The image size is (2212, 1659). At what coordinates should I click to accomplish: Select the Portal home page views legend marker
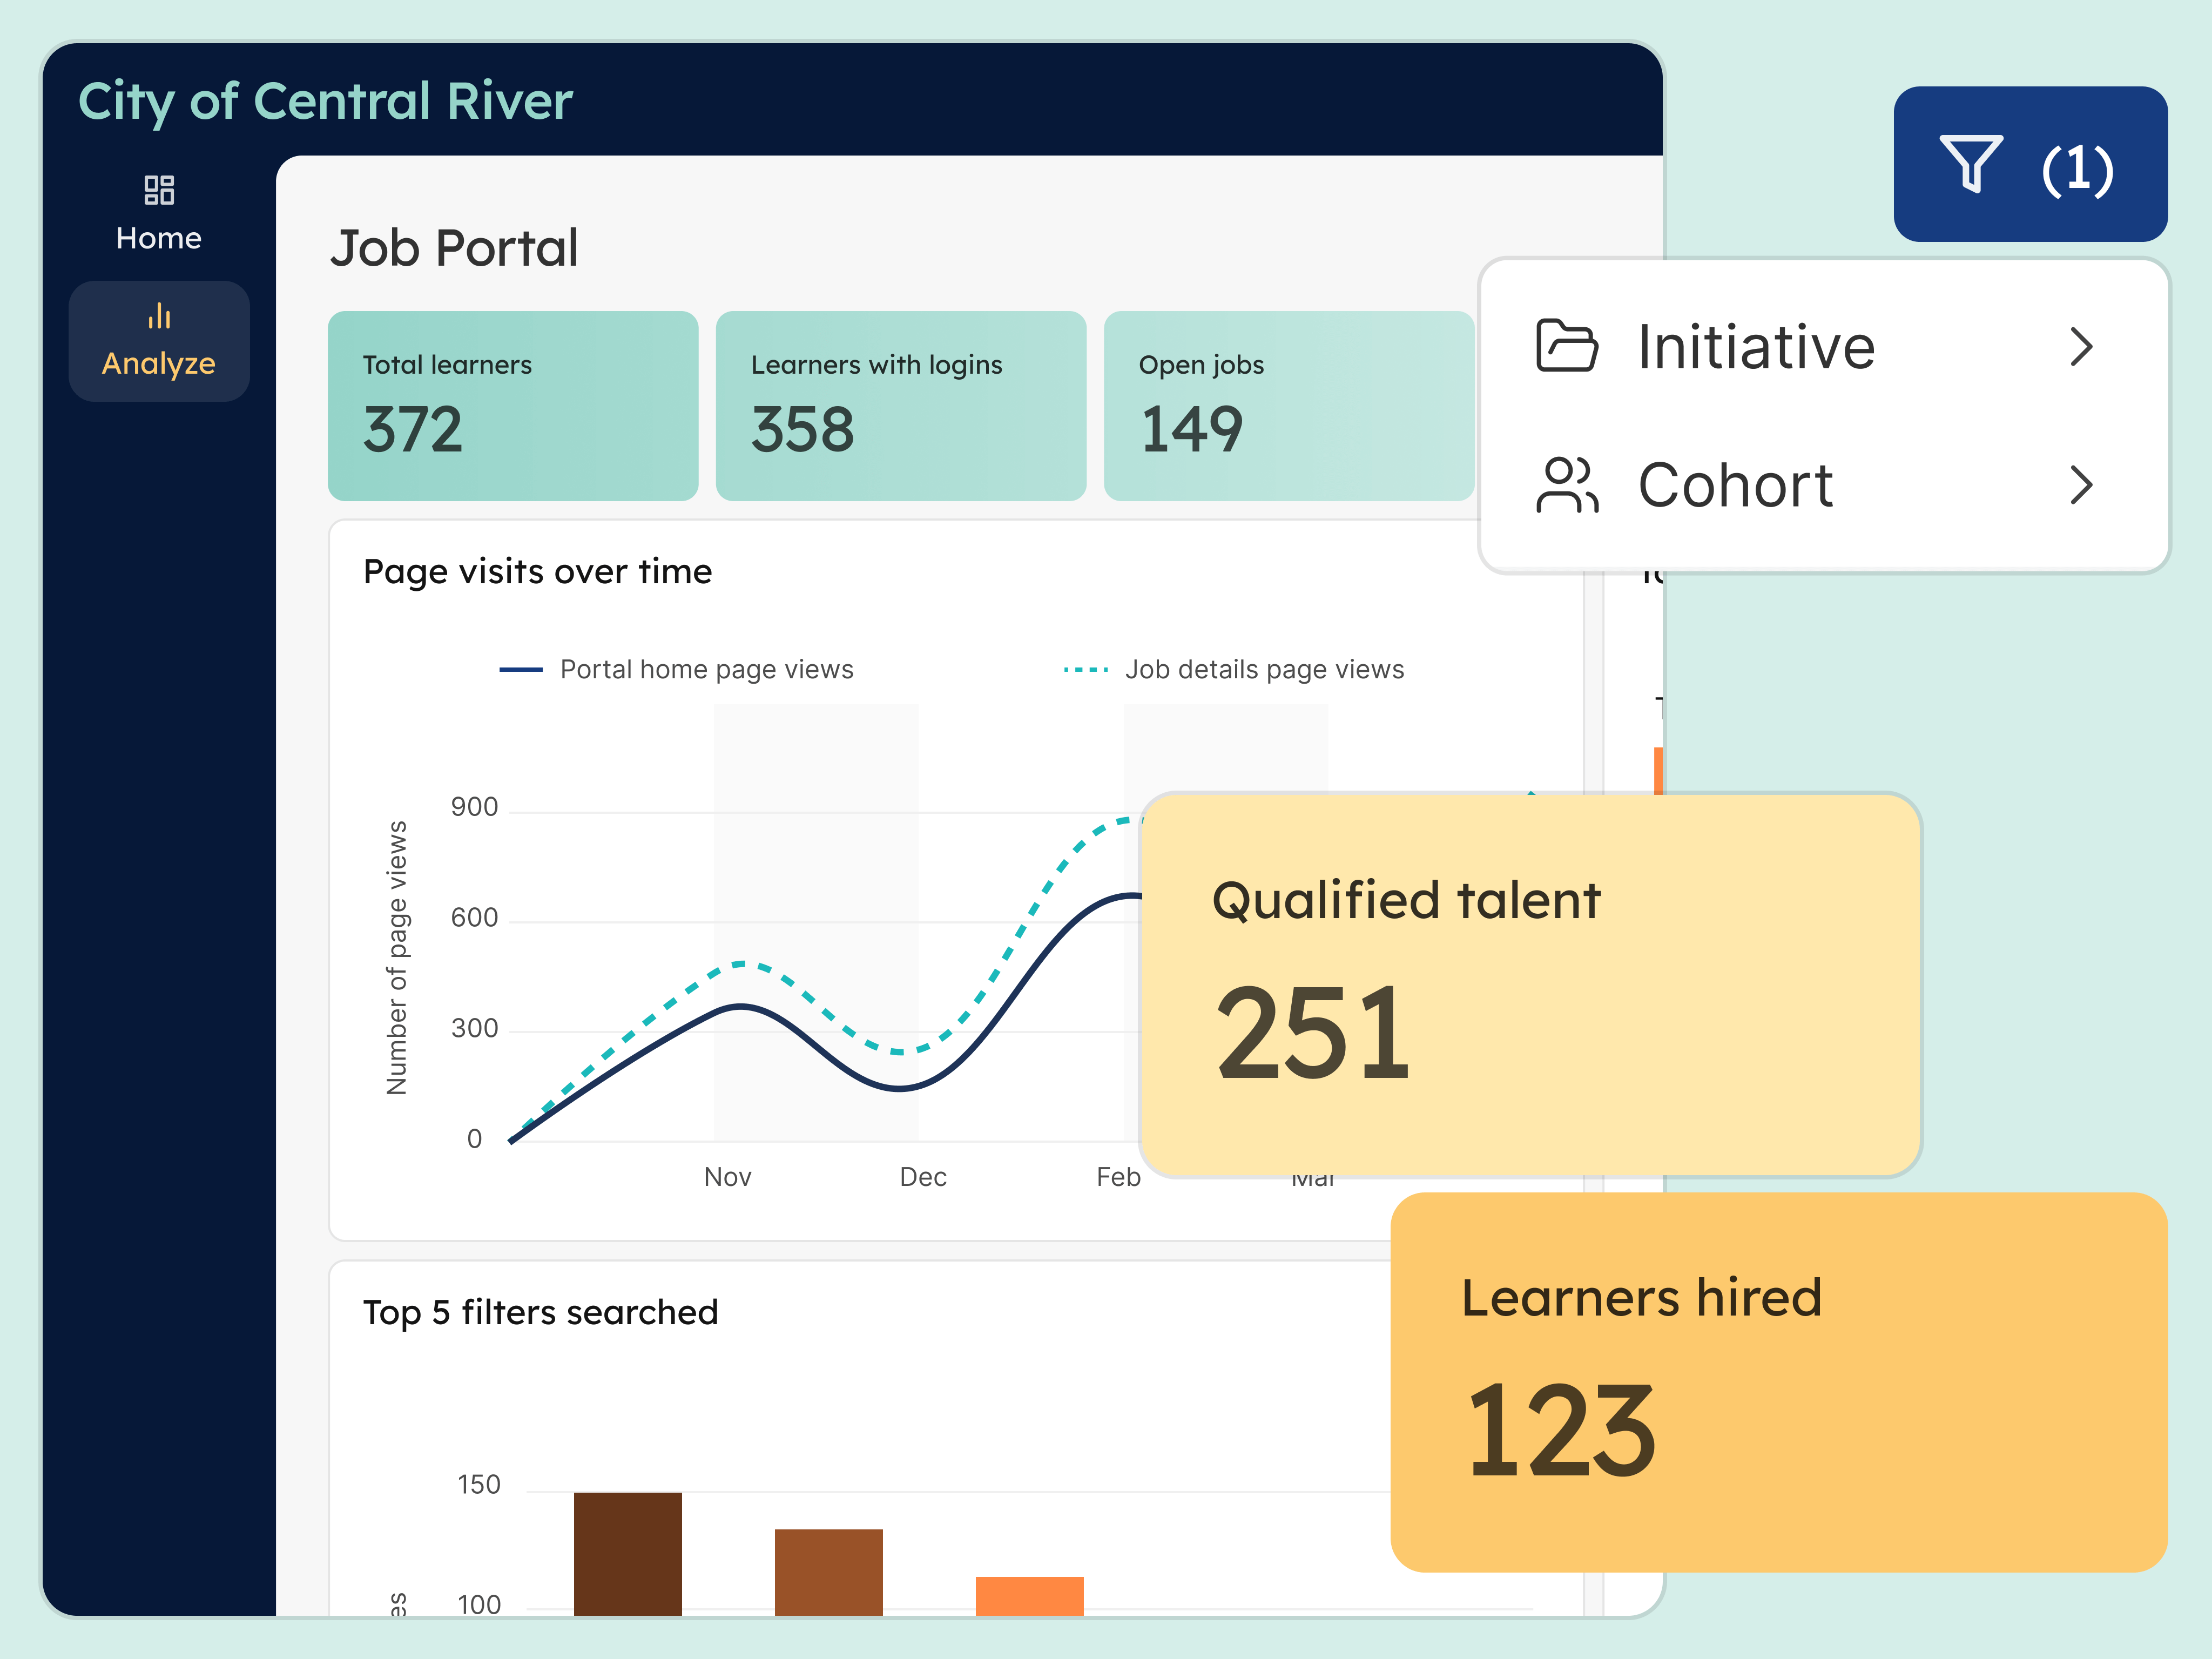pos(521,669)
